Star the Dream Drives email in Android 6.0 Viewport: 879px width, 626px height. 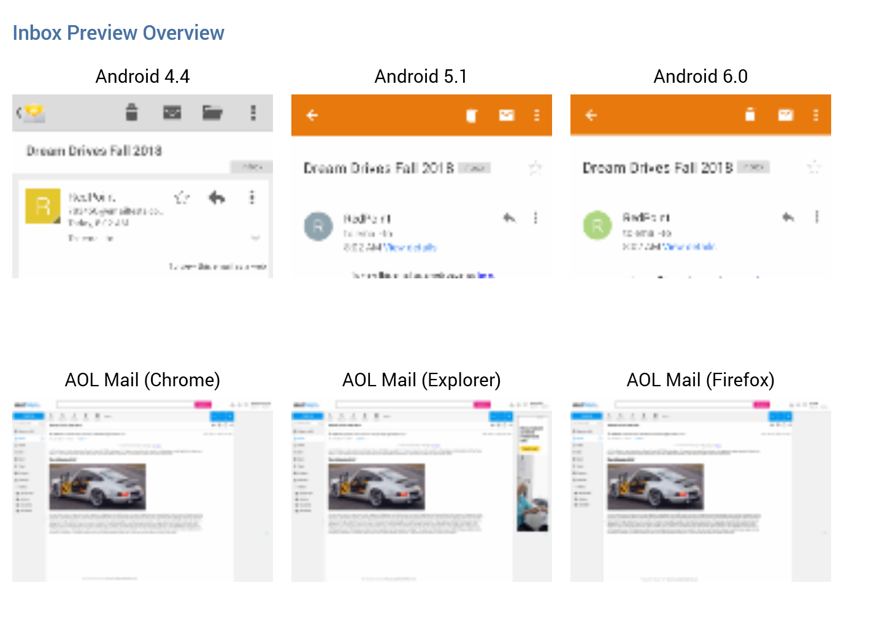pos(814,167)
